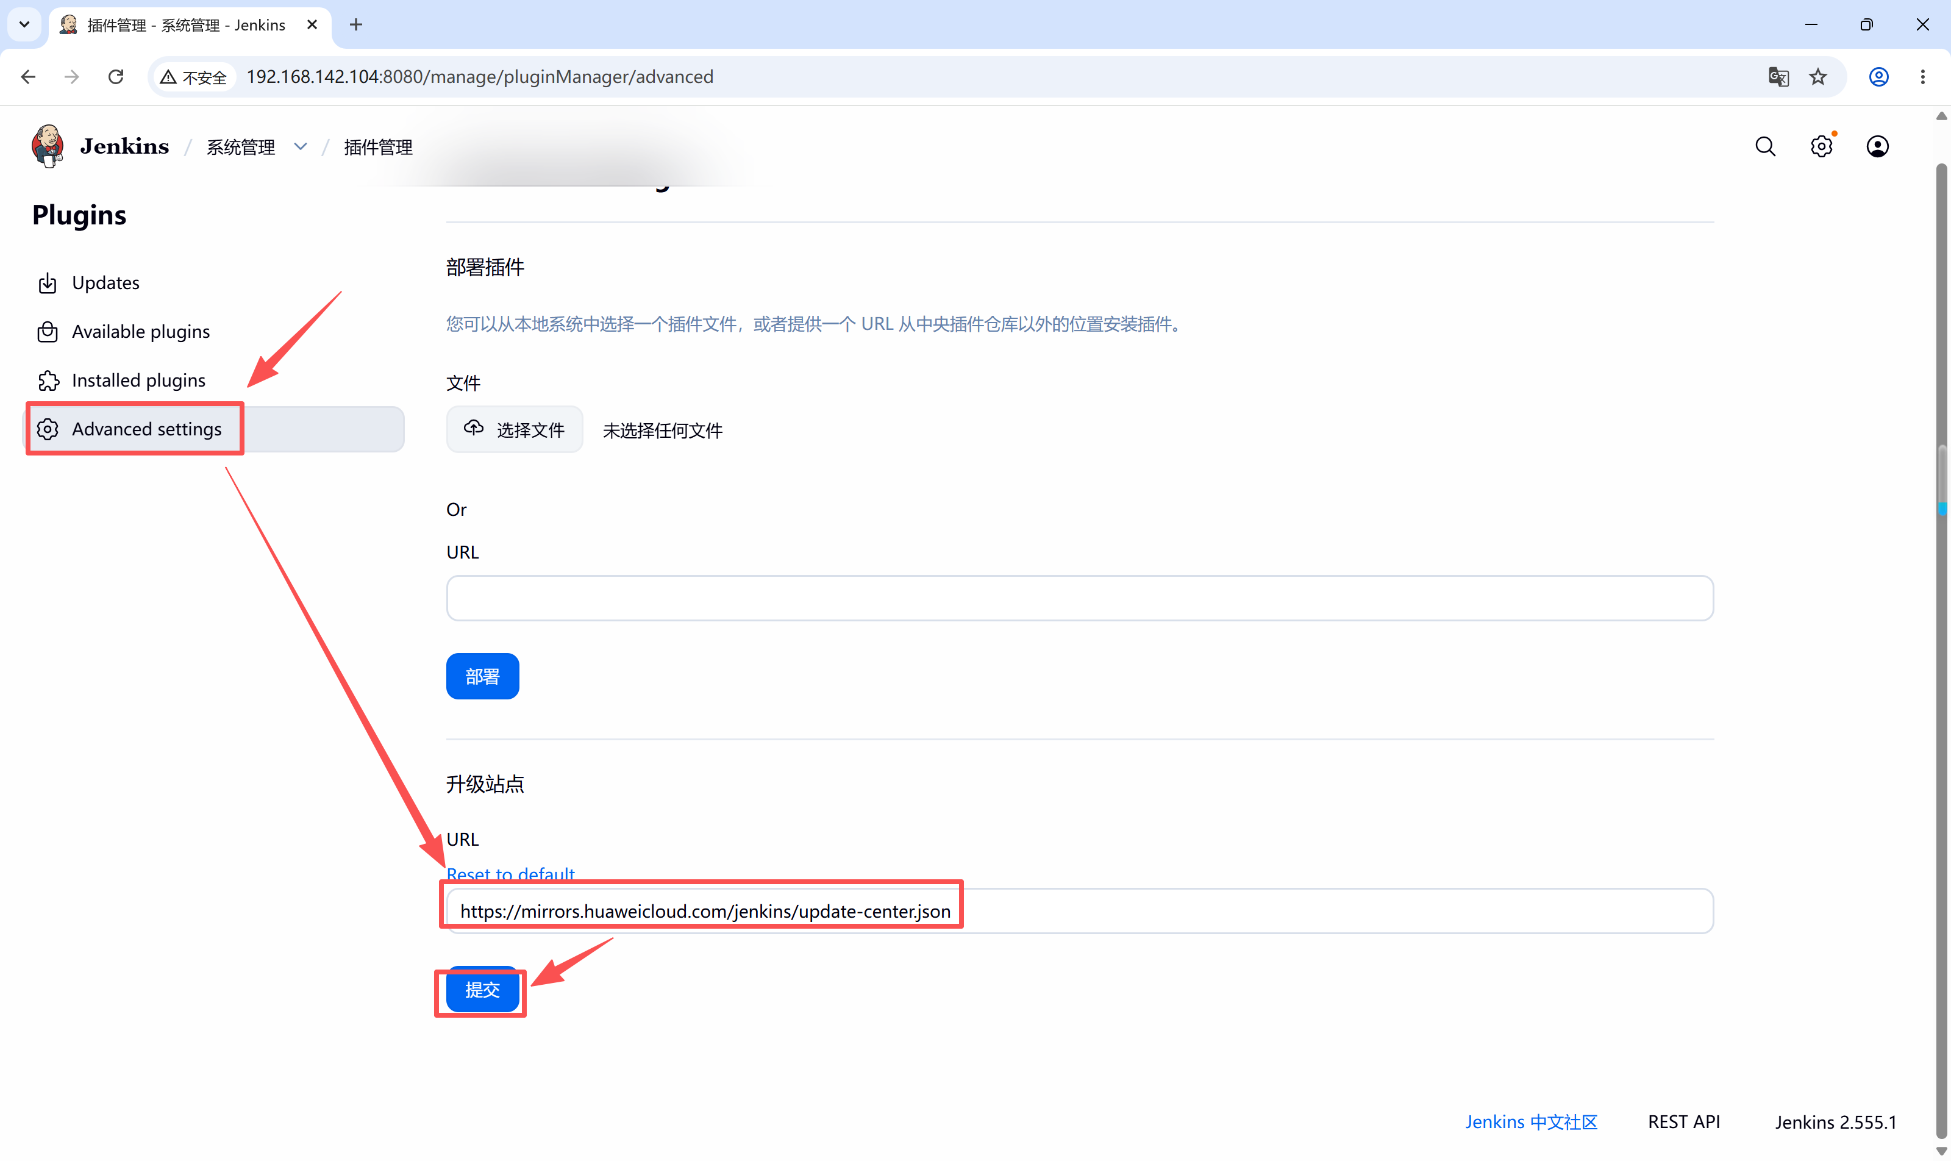Screen dimensions: 1951x1161
Task: Open the Chrome three-dot menu
Action: click(x=1922, y=77)
